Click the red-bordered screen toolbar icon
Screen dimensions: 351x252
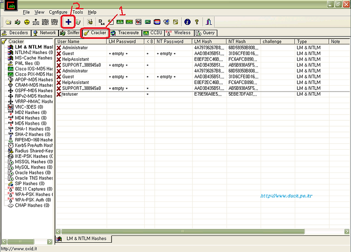pos(157,22)
